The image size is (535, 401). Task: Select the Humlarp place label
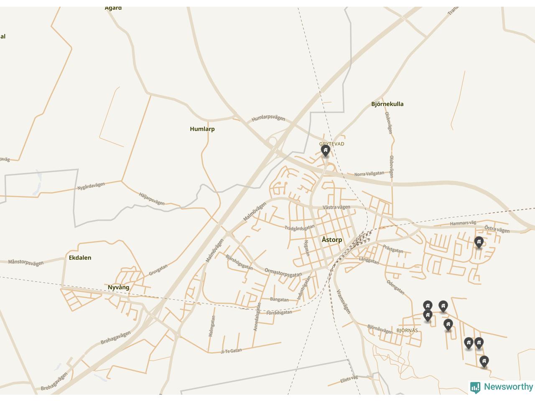[x=202, y=129]
